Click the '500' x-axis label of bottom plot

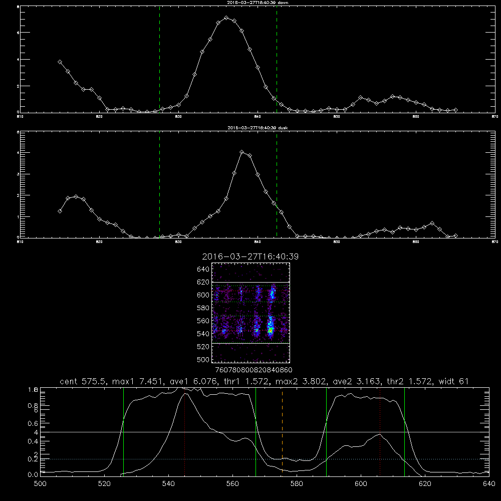coord(40,484)
